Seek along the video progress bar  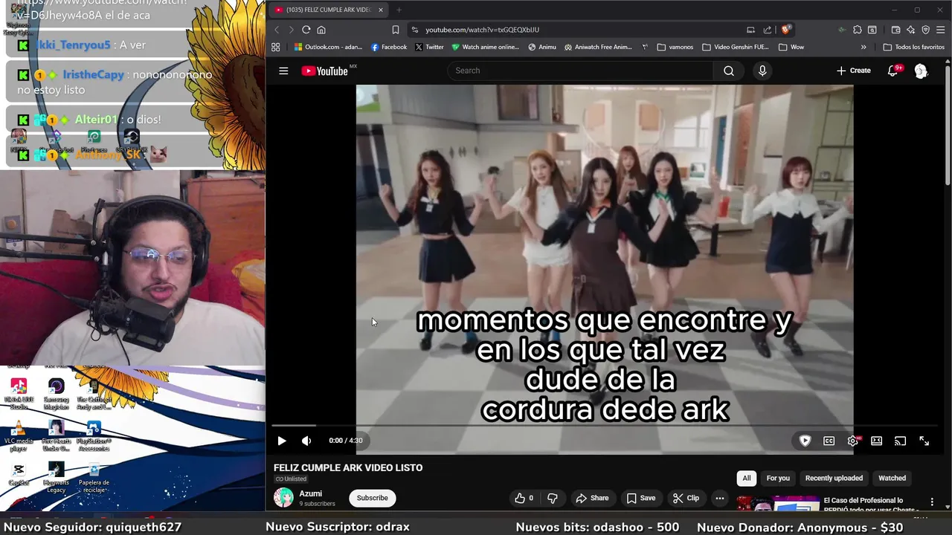tap(606, 426)
